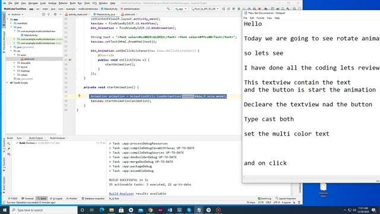
Task: Open the Terminal tool window
Action: coord(27,199)
